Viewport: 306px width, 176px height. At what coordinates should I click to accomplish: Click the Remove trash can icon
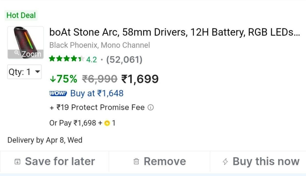[x=136, y=161]
